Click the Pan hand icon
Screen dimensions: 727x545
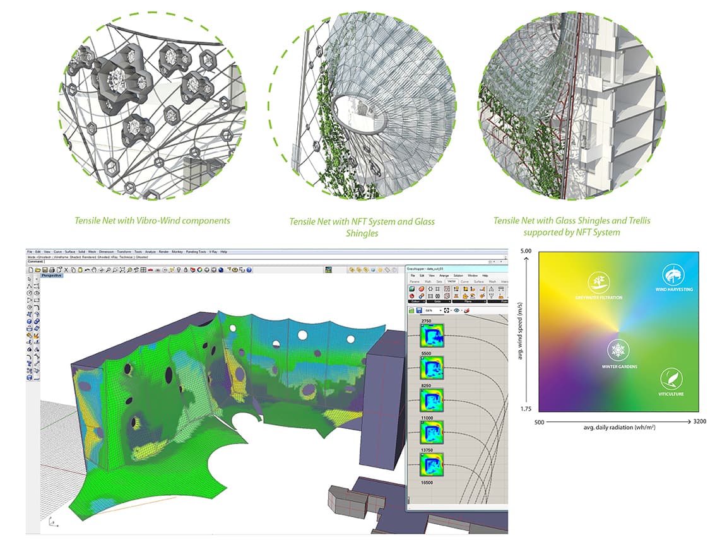click(x=93, y=270)
